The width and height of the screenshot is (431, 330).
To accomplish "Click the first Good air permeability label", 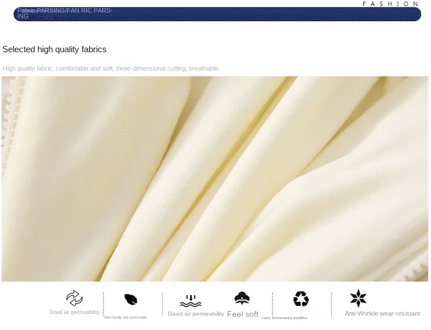I will [x=75, y=312].
